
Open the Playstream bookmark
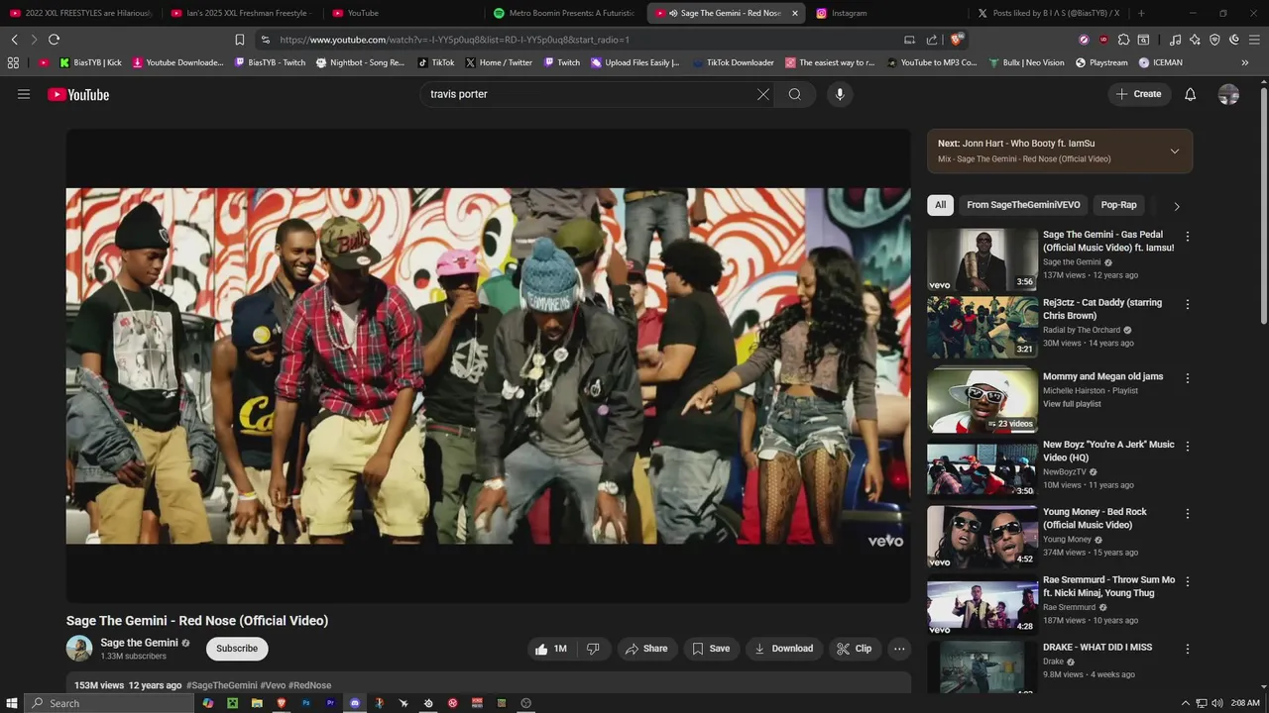coord(1101,62)
